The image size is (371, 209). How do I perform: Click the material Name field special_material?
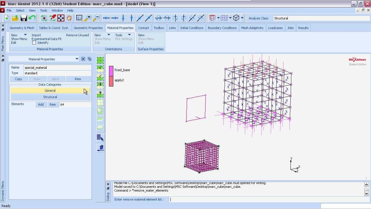tap(57, 68)
